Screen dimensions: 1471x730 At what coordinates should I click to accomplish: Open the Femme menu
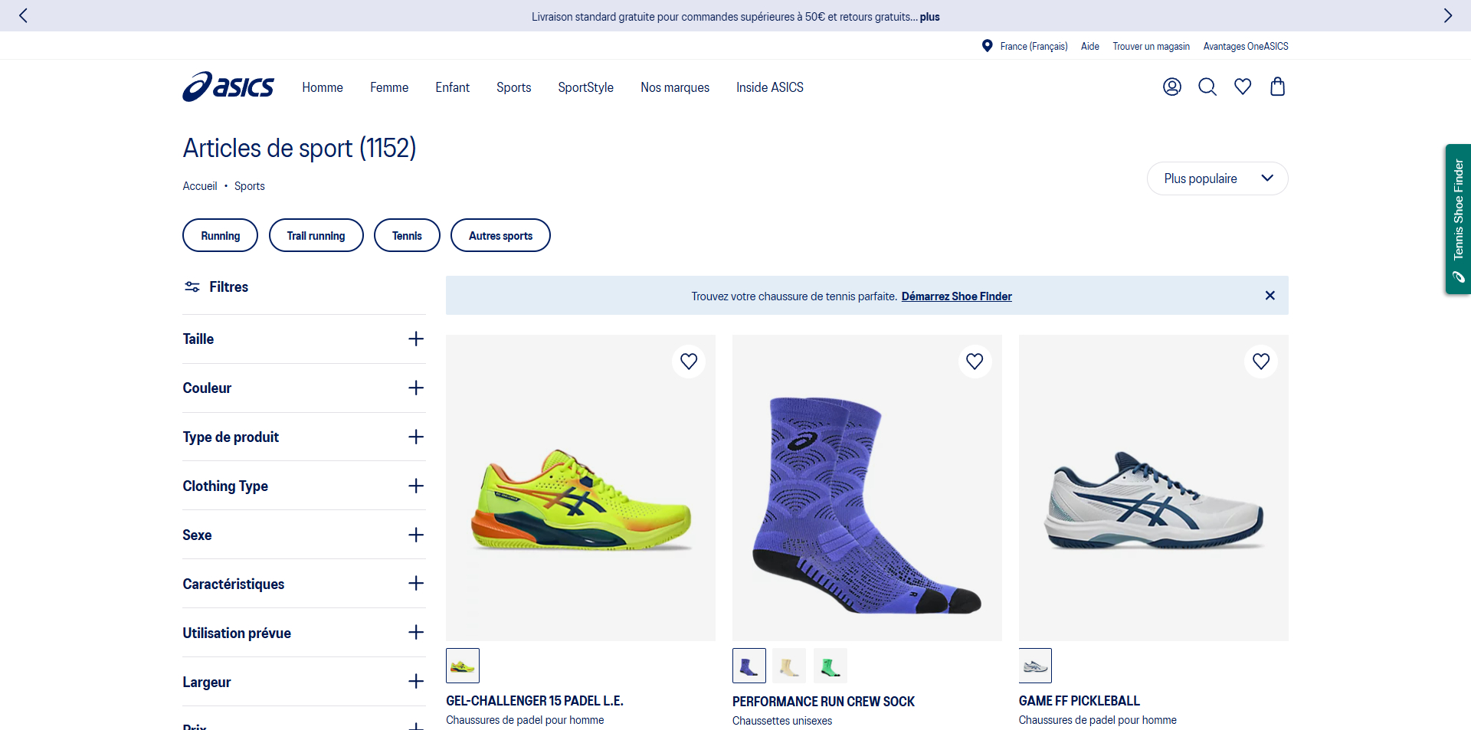click(389, 87)
